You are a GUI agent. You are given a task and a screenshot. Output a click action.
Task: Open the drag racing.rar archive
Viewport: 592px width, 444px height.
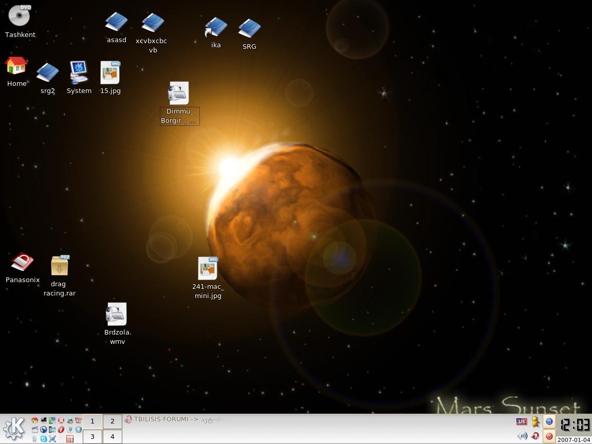(x=60, y=266)
